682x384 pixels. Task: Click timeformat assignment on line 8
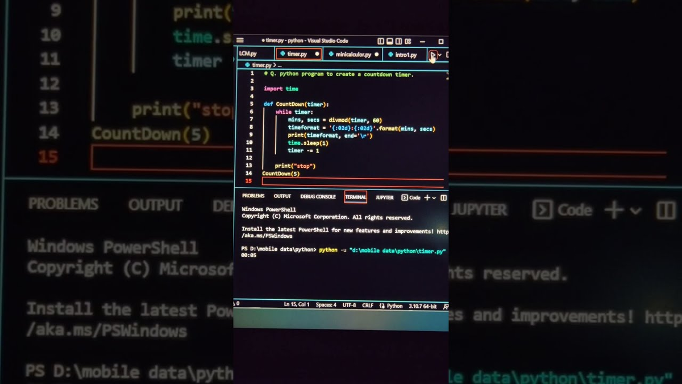(361, 129)
